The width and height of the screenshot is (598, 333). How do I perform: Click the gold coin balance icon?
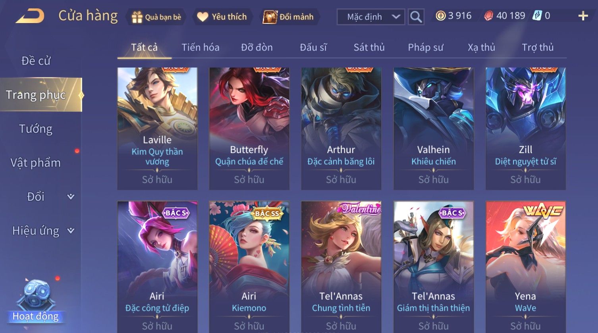pyautogui.click(x=440, y=16)
